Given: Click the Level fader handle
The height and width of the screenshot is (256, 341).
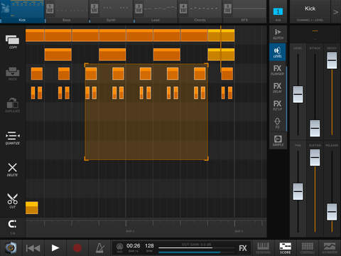Looking at the screenshot, I should pos(298,95).
